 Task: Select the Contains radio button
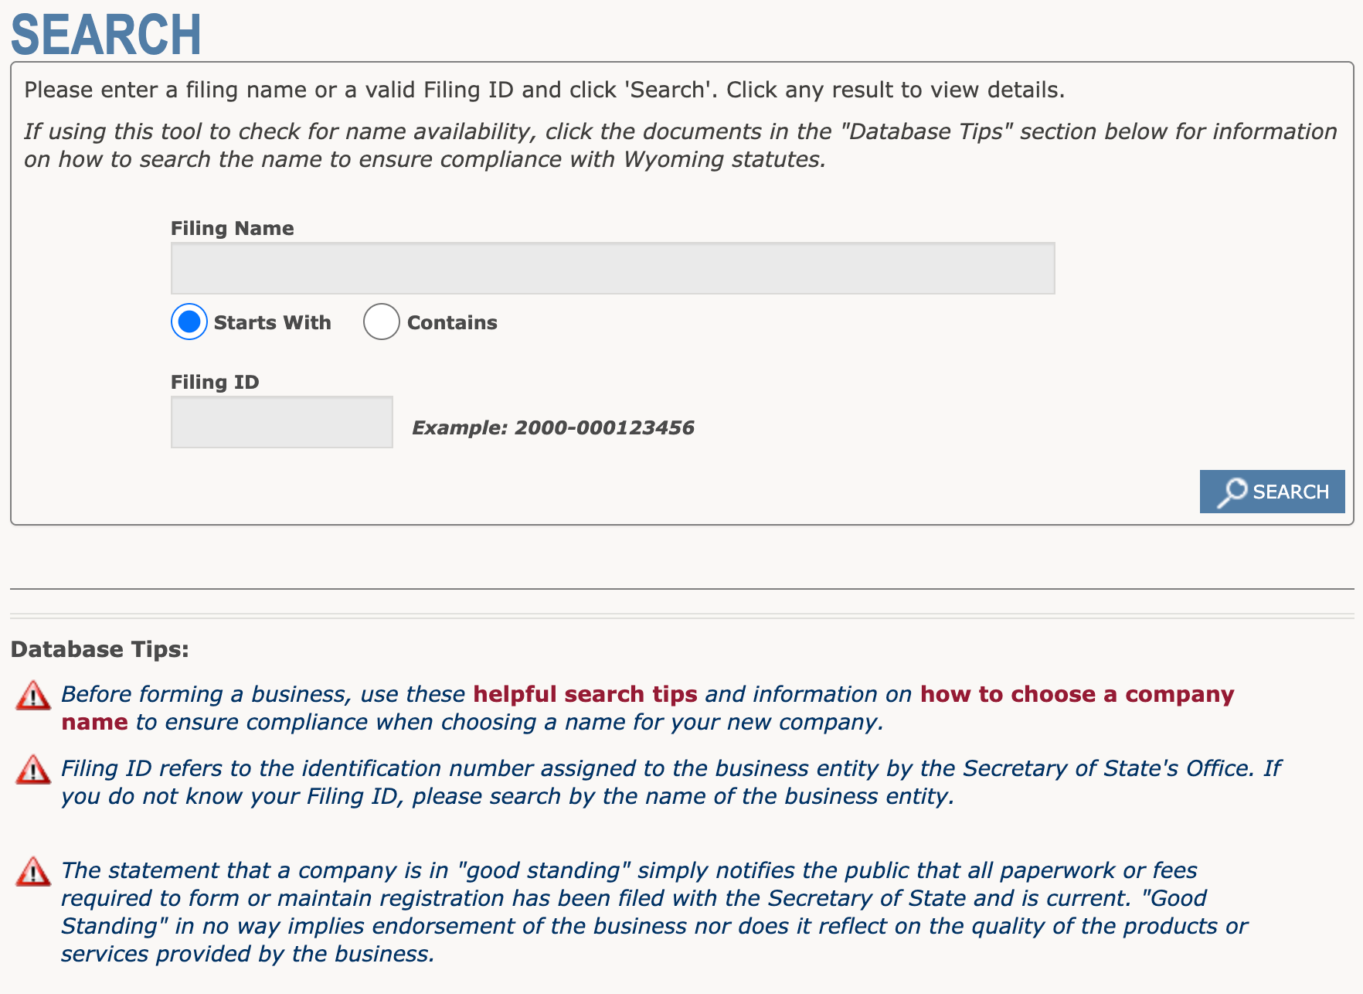[x=382, y=322]
